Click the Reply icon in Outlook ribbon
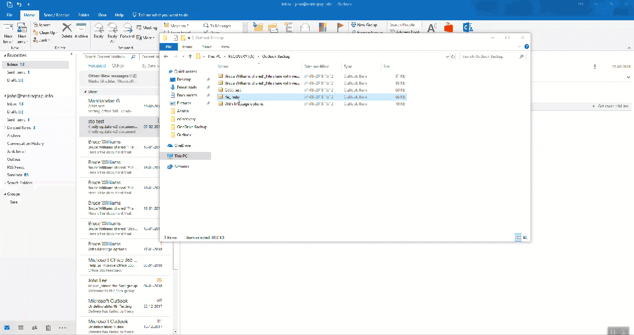Screen dimensions: 634x335 (99, 31)
